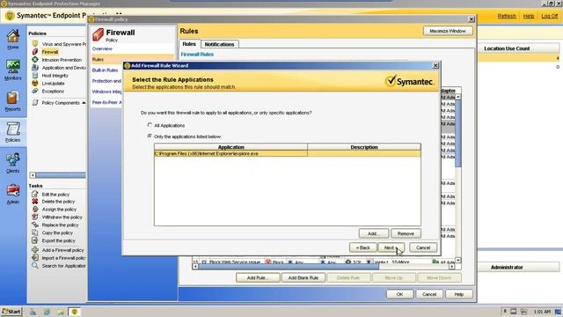Open the Reports section icon
The image size is (563, 317).
click(x=13, y=98)
